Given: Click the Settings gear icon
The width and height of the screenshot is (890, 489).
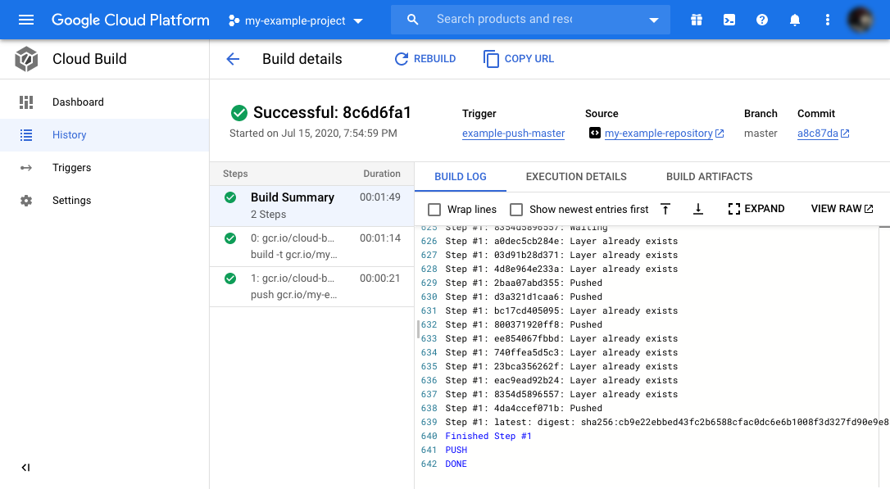Looking at the screenshot, I should pos(26,201).
